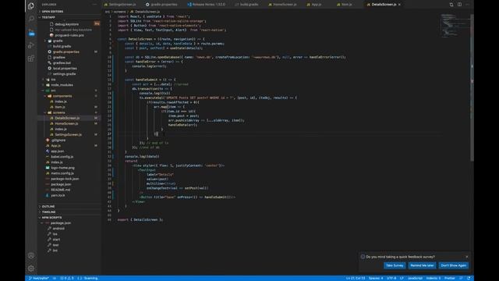Close the DetailsScreen.js tab

point(399,5)
